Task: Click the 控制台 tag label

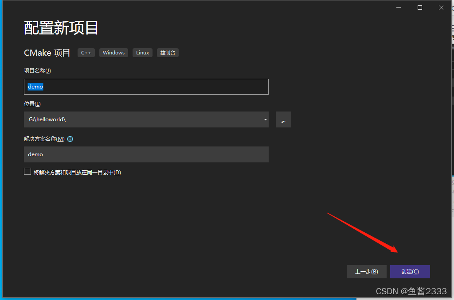Action: [x=168, y=53]
